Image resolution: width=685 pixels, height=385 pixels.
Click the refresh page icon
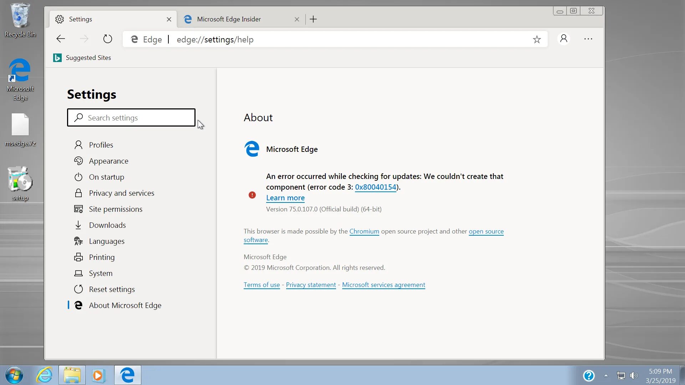(x=107, y=39)
